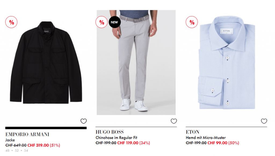Favorite the Eton shirt with heart icon
Screen dimensions: 275x156
coord(264,121)
